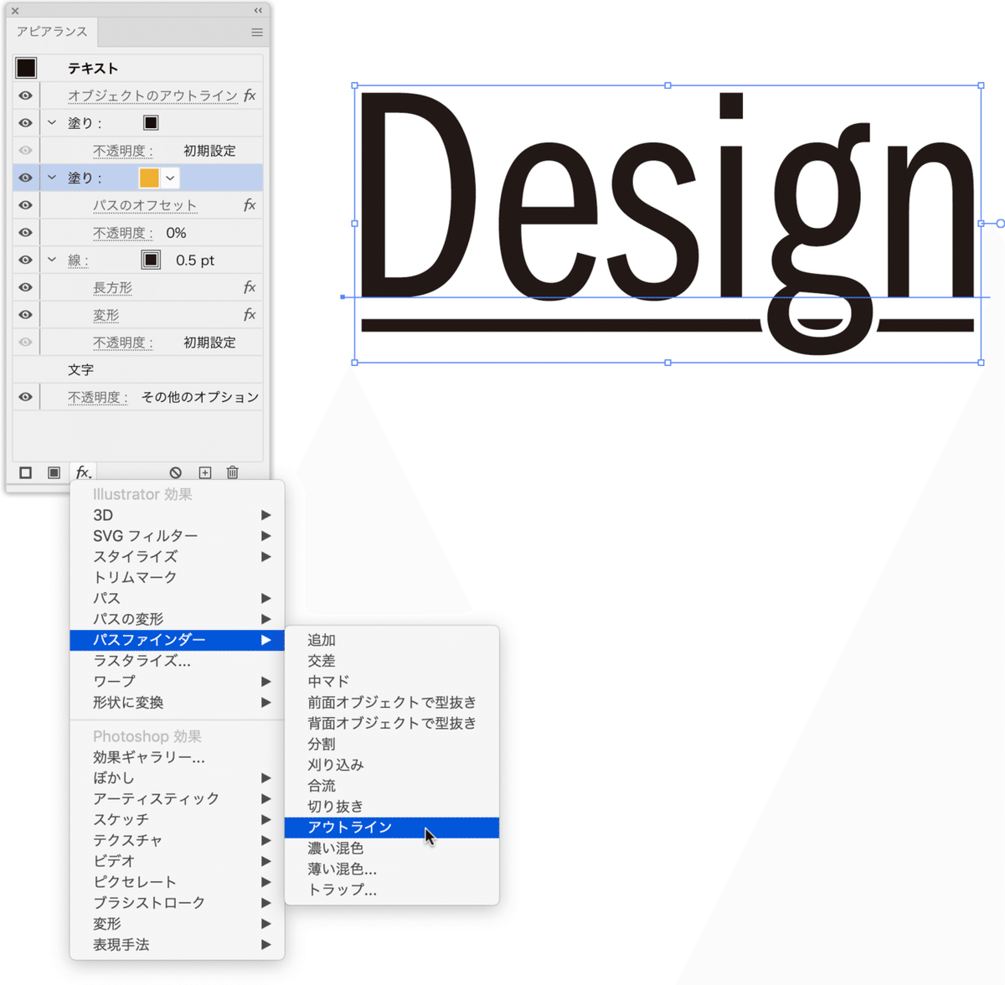Screen dimensions: 1005x985
Task: Click the black fill color swatch
Action: point(151,123)
